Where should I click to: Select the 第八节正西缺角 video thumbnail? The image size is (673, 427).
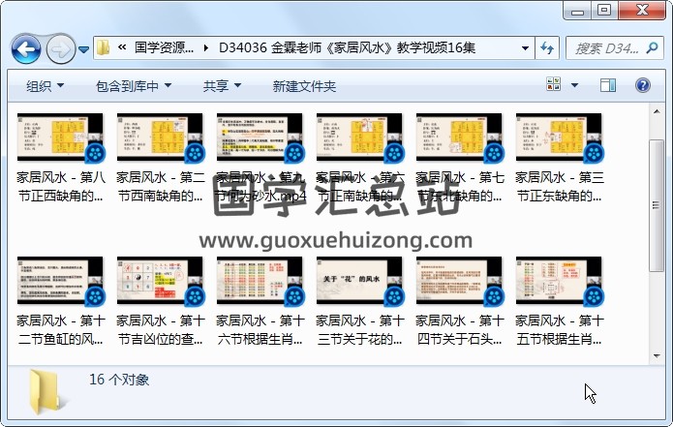tap(60, 137)
